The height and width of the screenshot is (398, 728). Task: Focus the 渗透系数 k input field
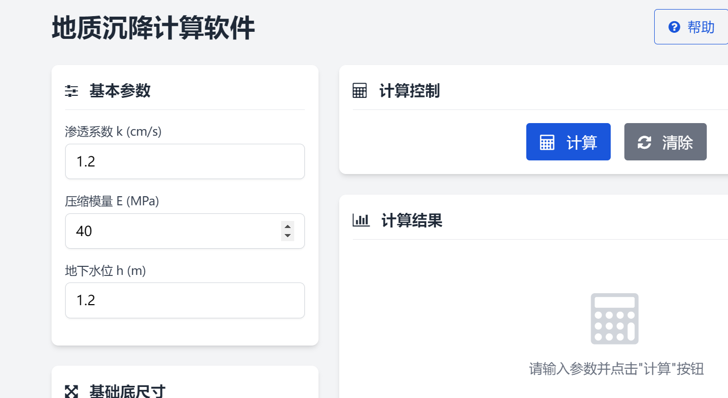185,161
